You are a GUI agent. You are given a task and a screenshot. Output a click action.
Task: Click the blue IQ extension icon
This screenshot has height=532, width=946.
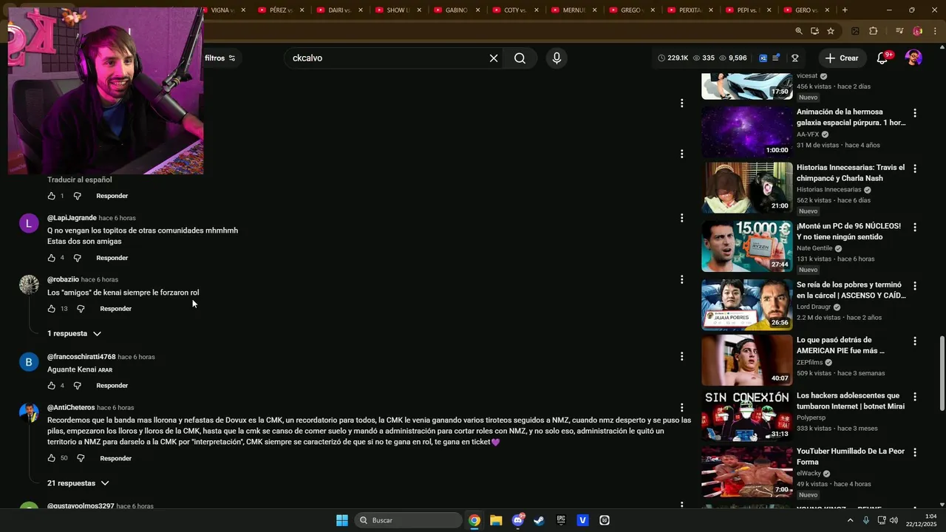coord(763,58)
